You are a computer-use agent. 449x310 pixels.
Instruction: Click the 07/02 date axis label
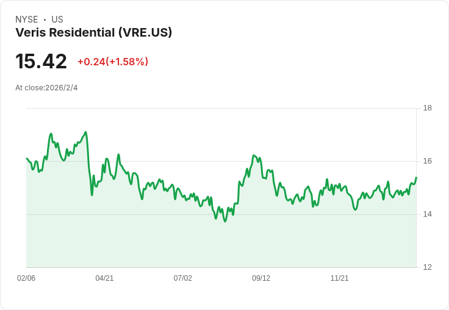(182, 278)
